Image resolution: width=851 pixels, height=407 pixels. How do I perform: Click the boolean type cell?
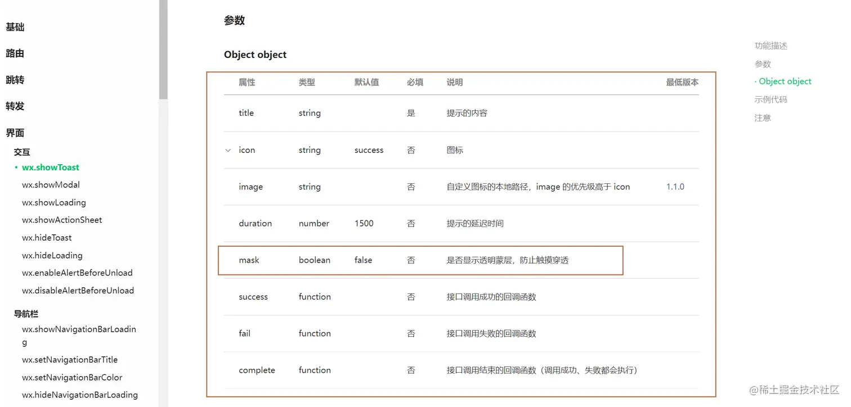pos(315,260)
